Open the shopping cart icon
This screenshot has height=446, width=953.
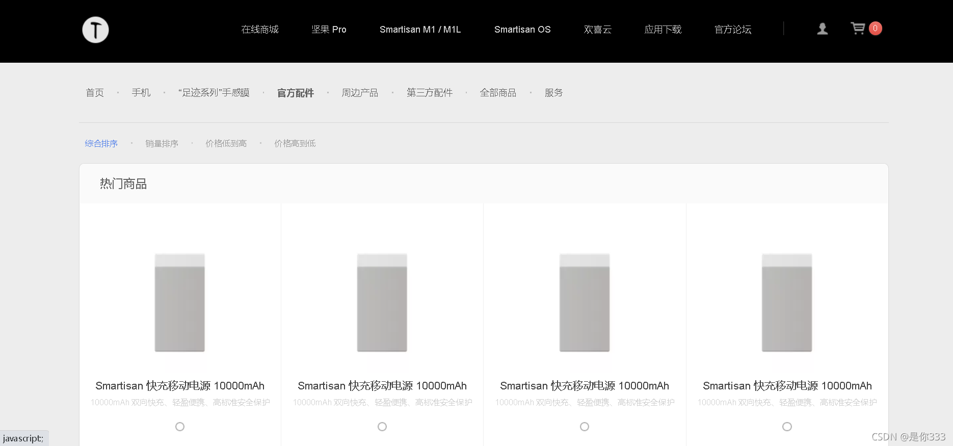coord(858,29)
